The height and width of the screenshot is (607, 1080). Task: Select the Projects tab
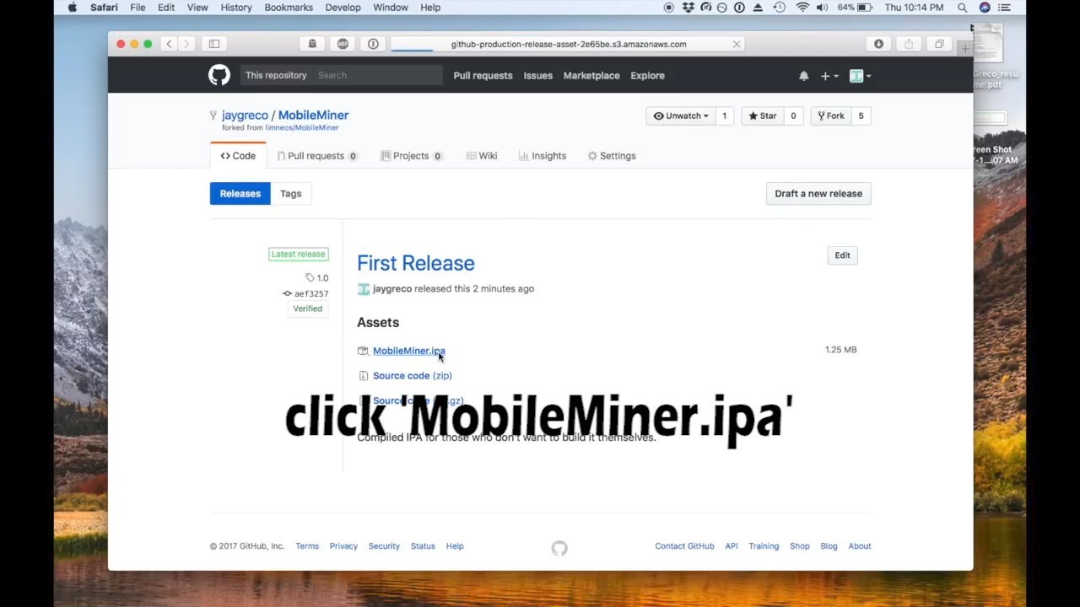tap(412, 156)
